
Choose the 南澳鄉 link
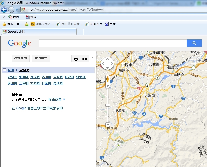(x=58, y=83)
